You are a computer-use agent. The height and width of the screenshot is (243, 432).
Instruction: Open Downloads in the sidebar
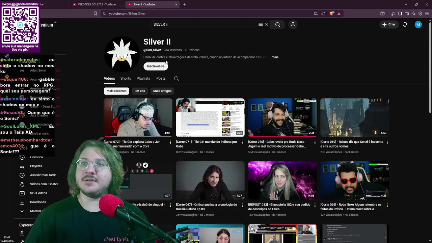pos(38,202)
